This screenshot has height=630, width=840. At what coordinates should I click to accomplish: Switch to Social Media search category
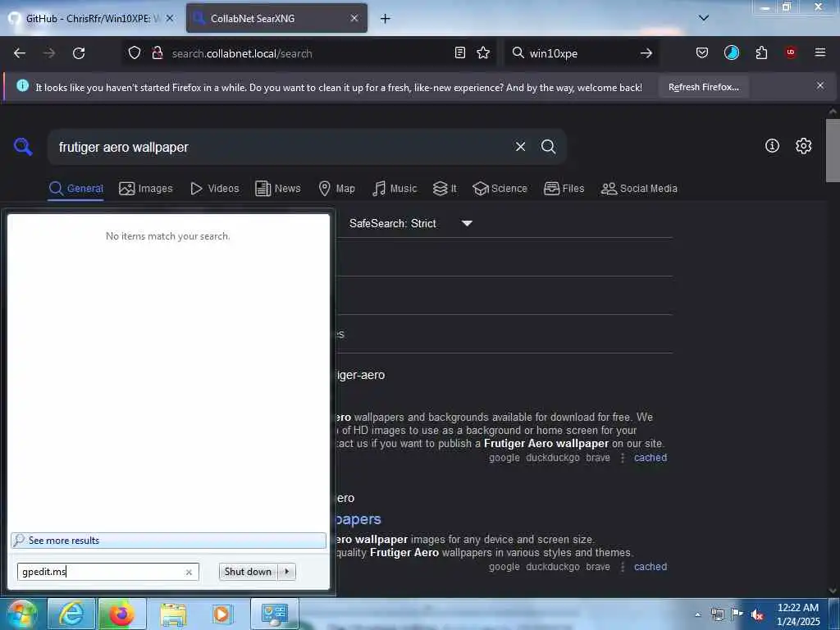(640, 189)
